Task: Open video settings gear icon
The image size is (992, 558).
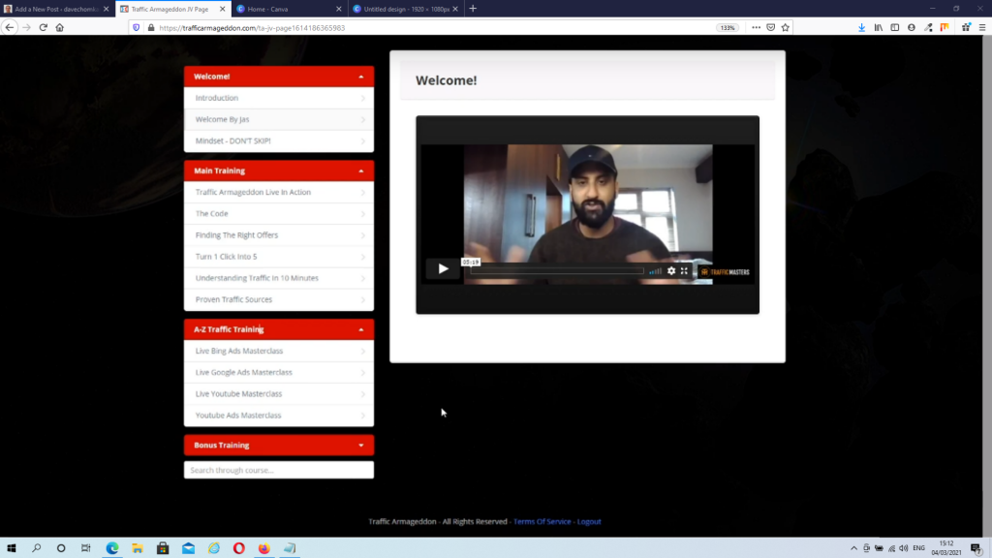Action: [671, 271]
